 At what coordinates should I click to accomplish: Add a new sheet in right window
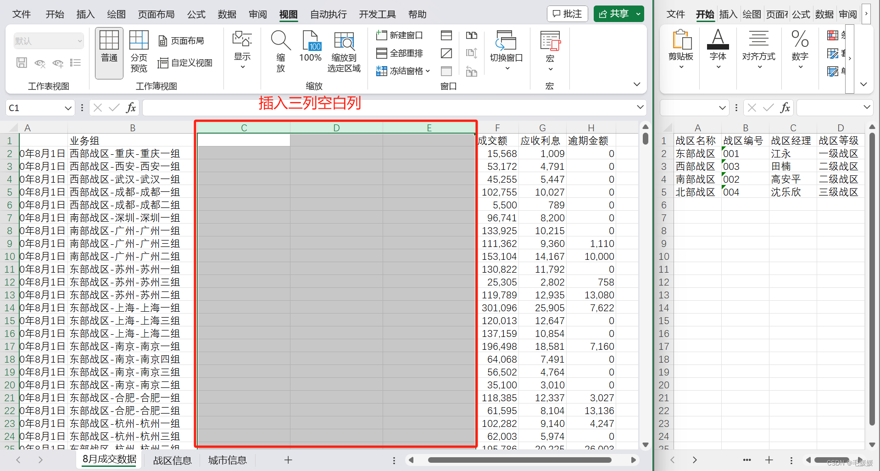click(769, 460)
